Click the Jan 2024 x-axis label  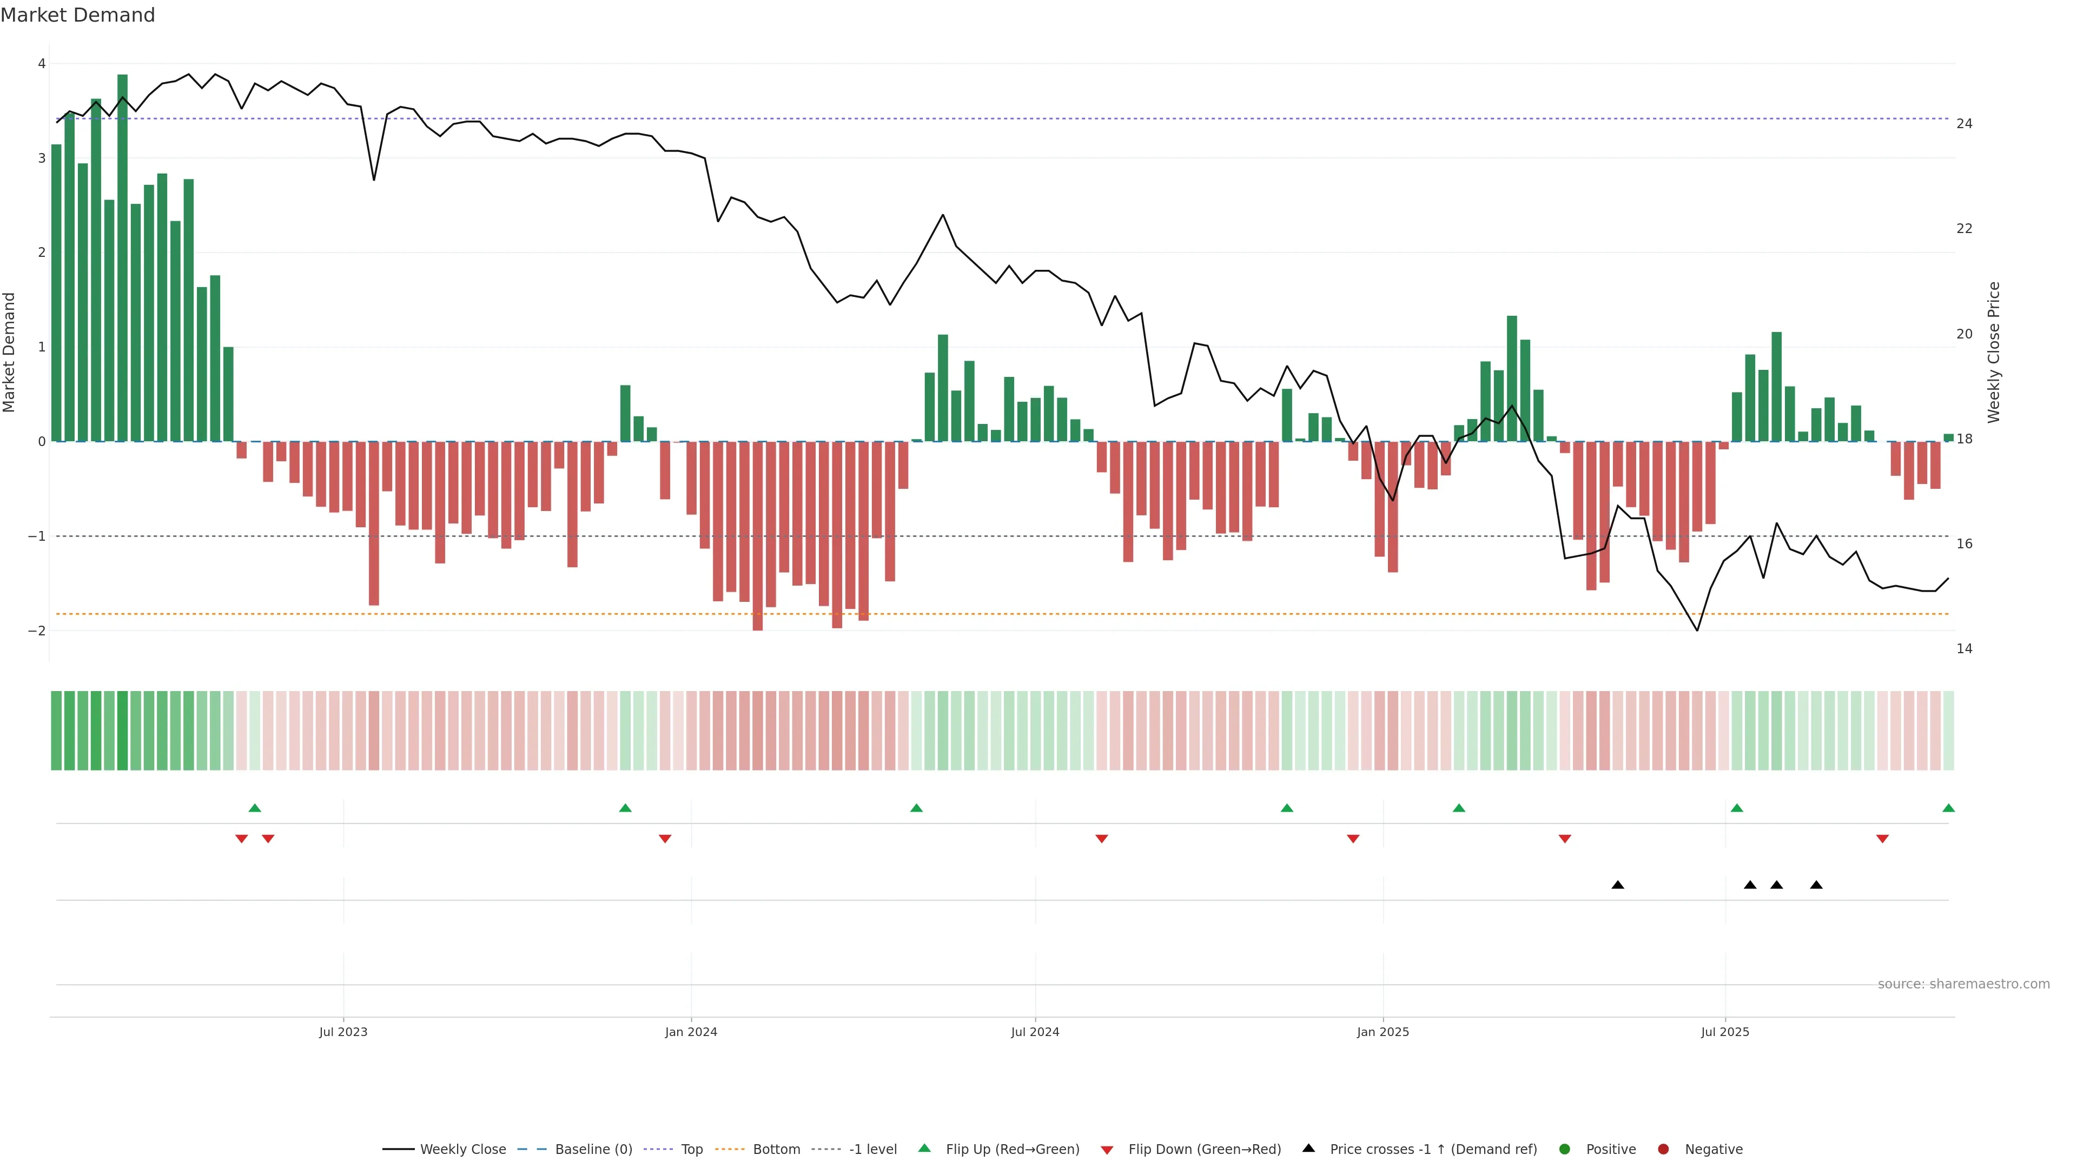[x=691, y=1032]
